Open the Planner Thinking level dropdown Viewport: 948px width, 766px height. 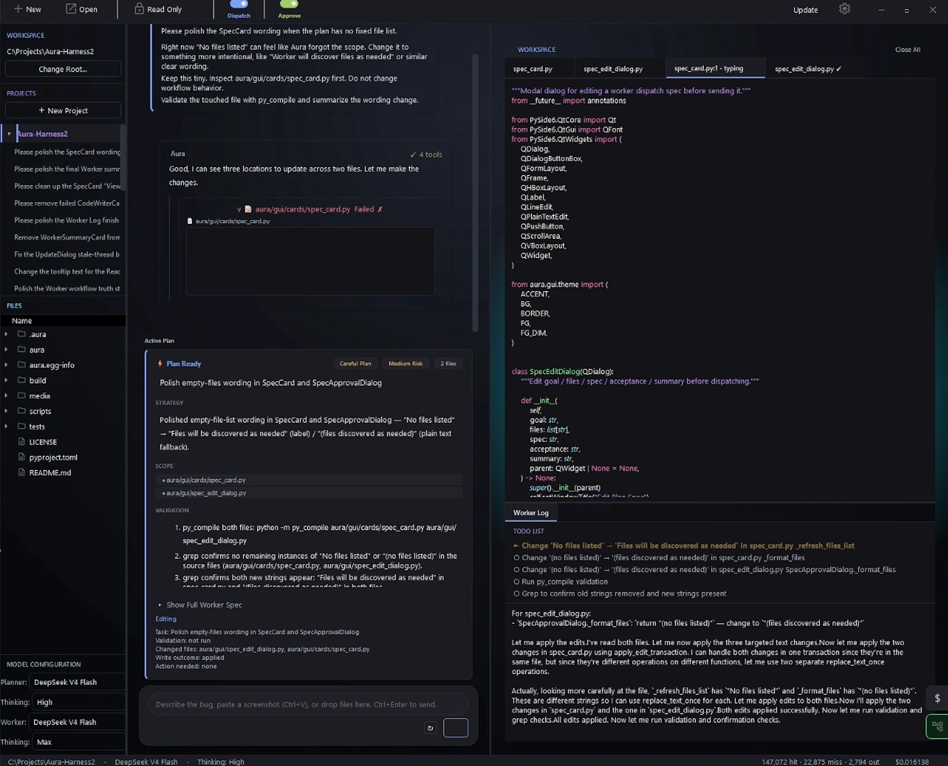pos(78,702)
